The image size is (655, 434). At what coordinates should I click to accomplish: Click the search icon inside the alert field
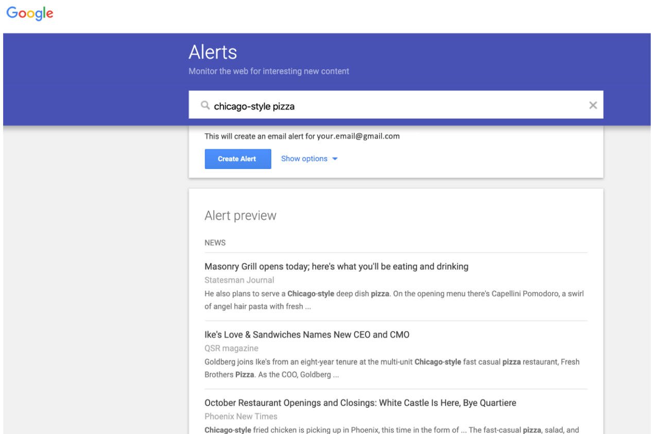205,105
